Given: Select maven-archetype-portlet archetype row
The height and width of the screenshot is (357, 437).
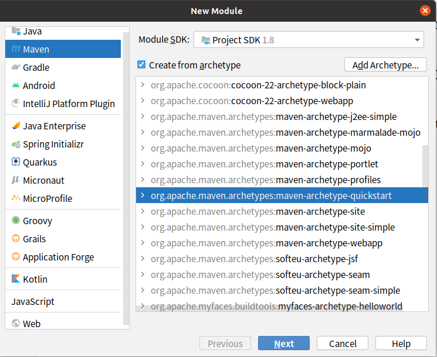Looking at the screenshot, I should (282, 164).
